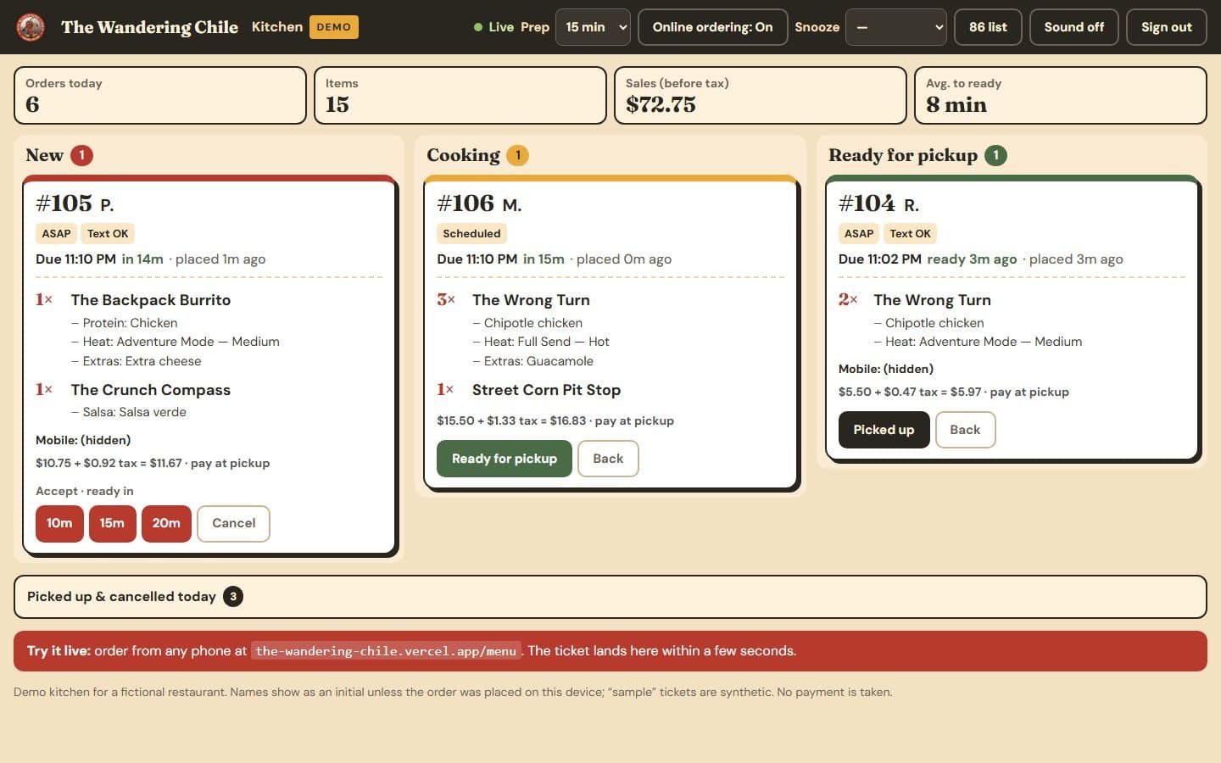Click ready 3m ago status

click(x=972, y=259)
